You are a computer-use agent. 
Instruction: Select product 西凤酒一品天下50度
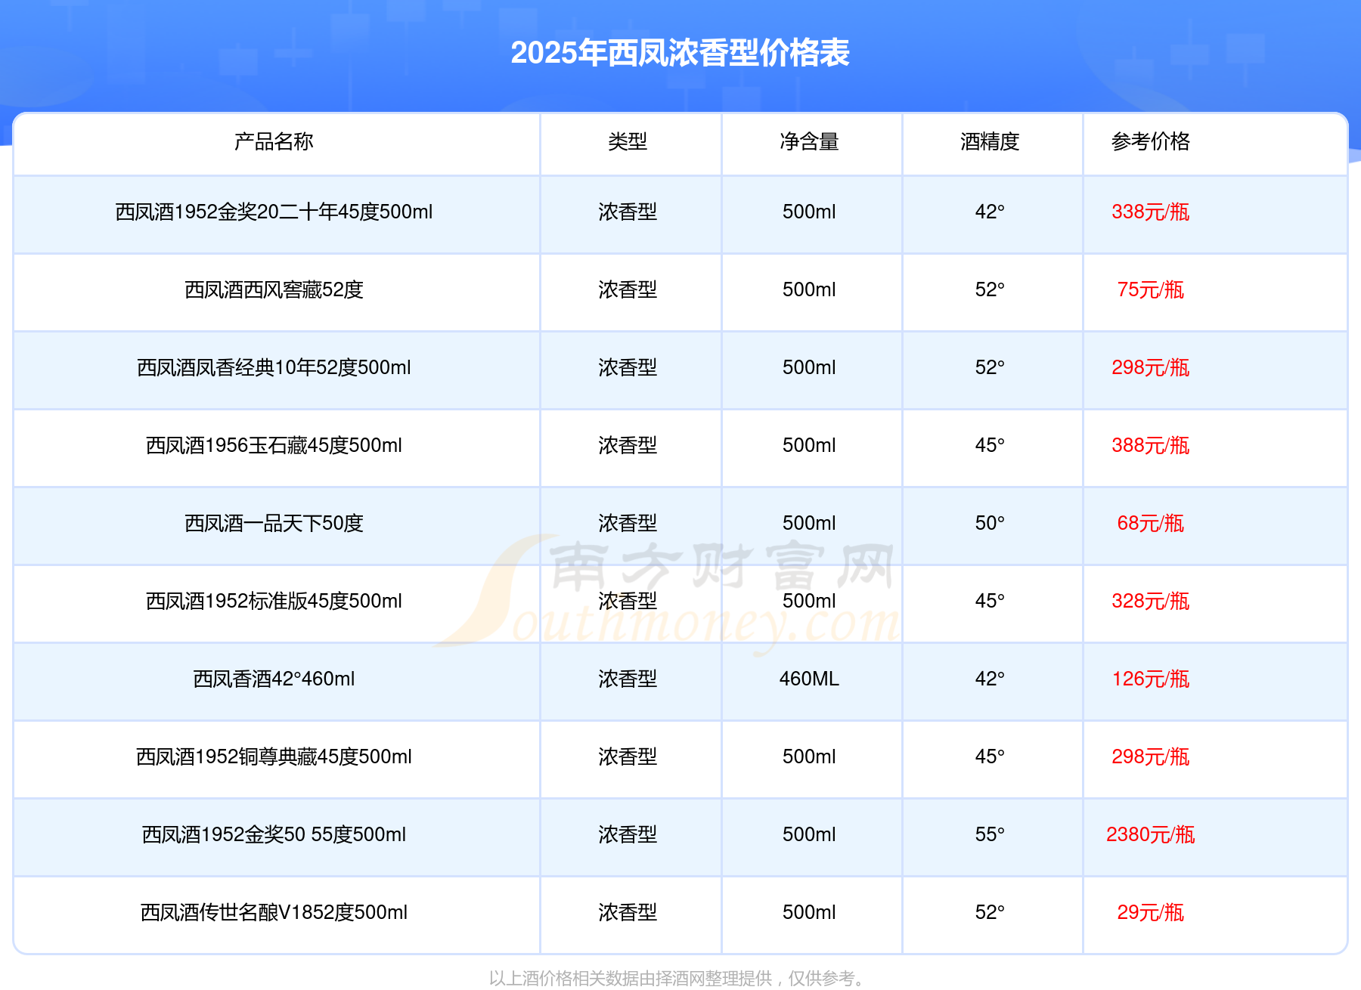274,523
